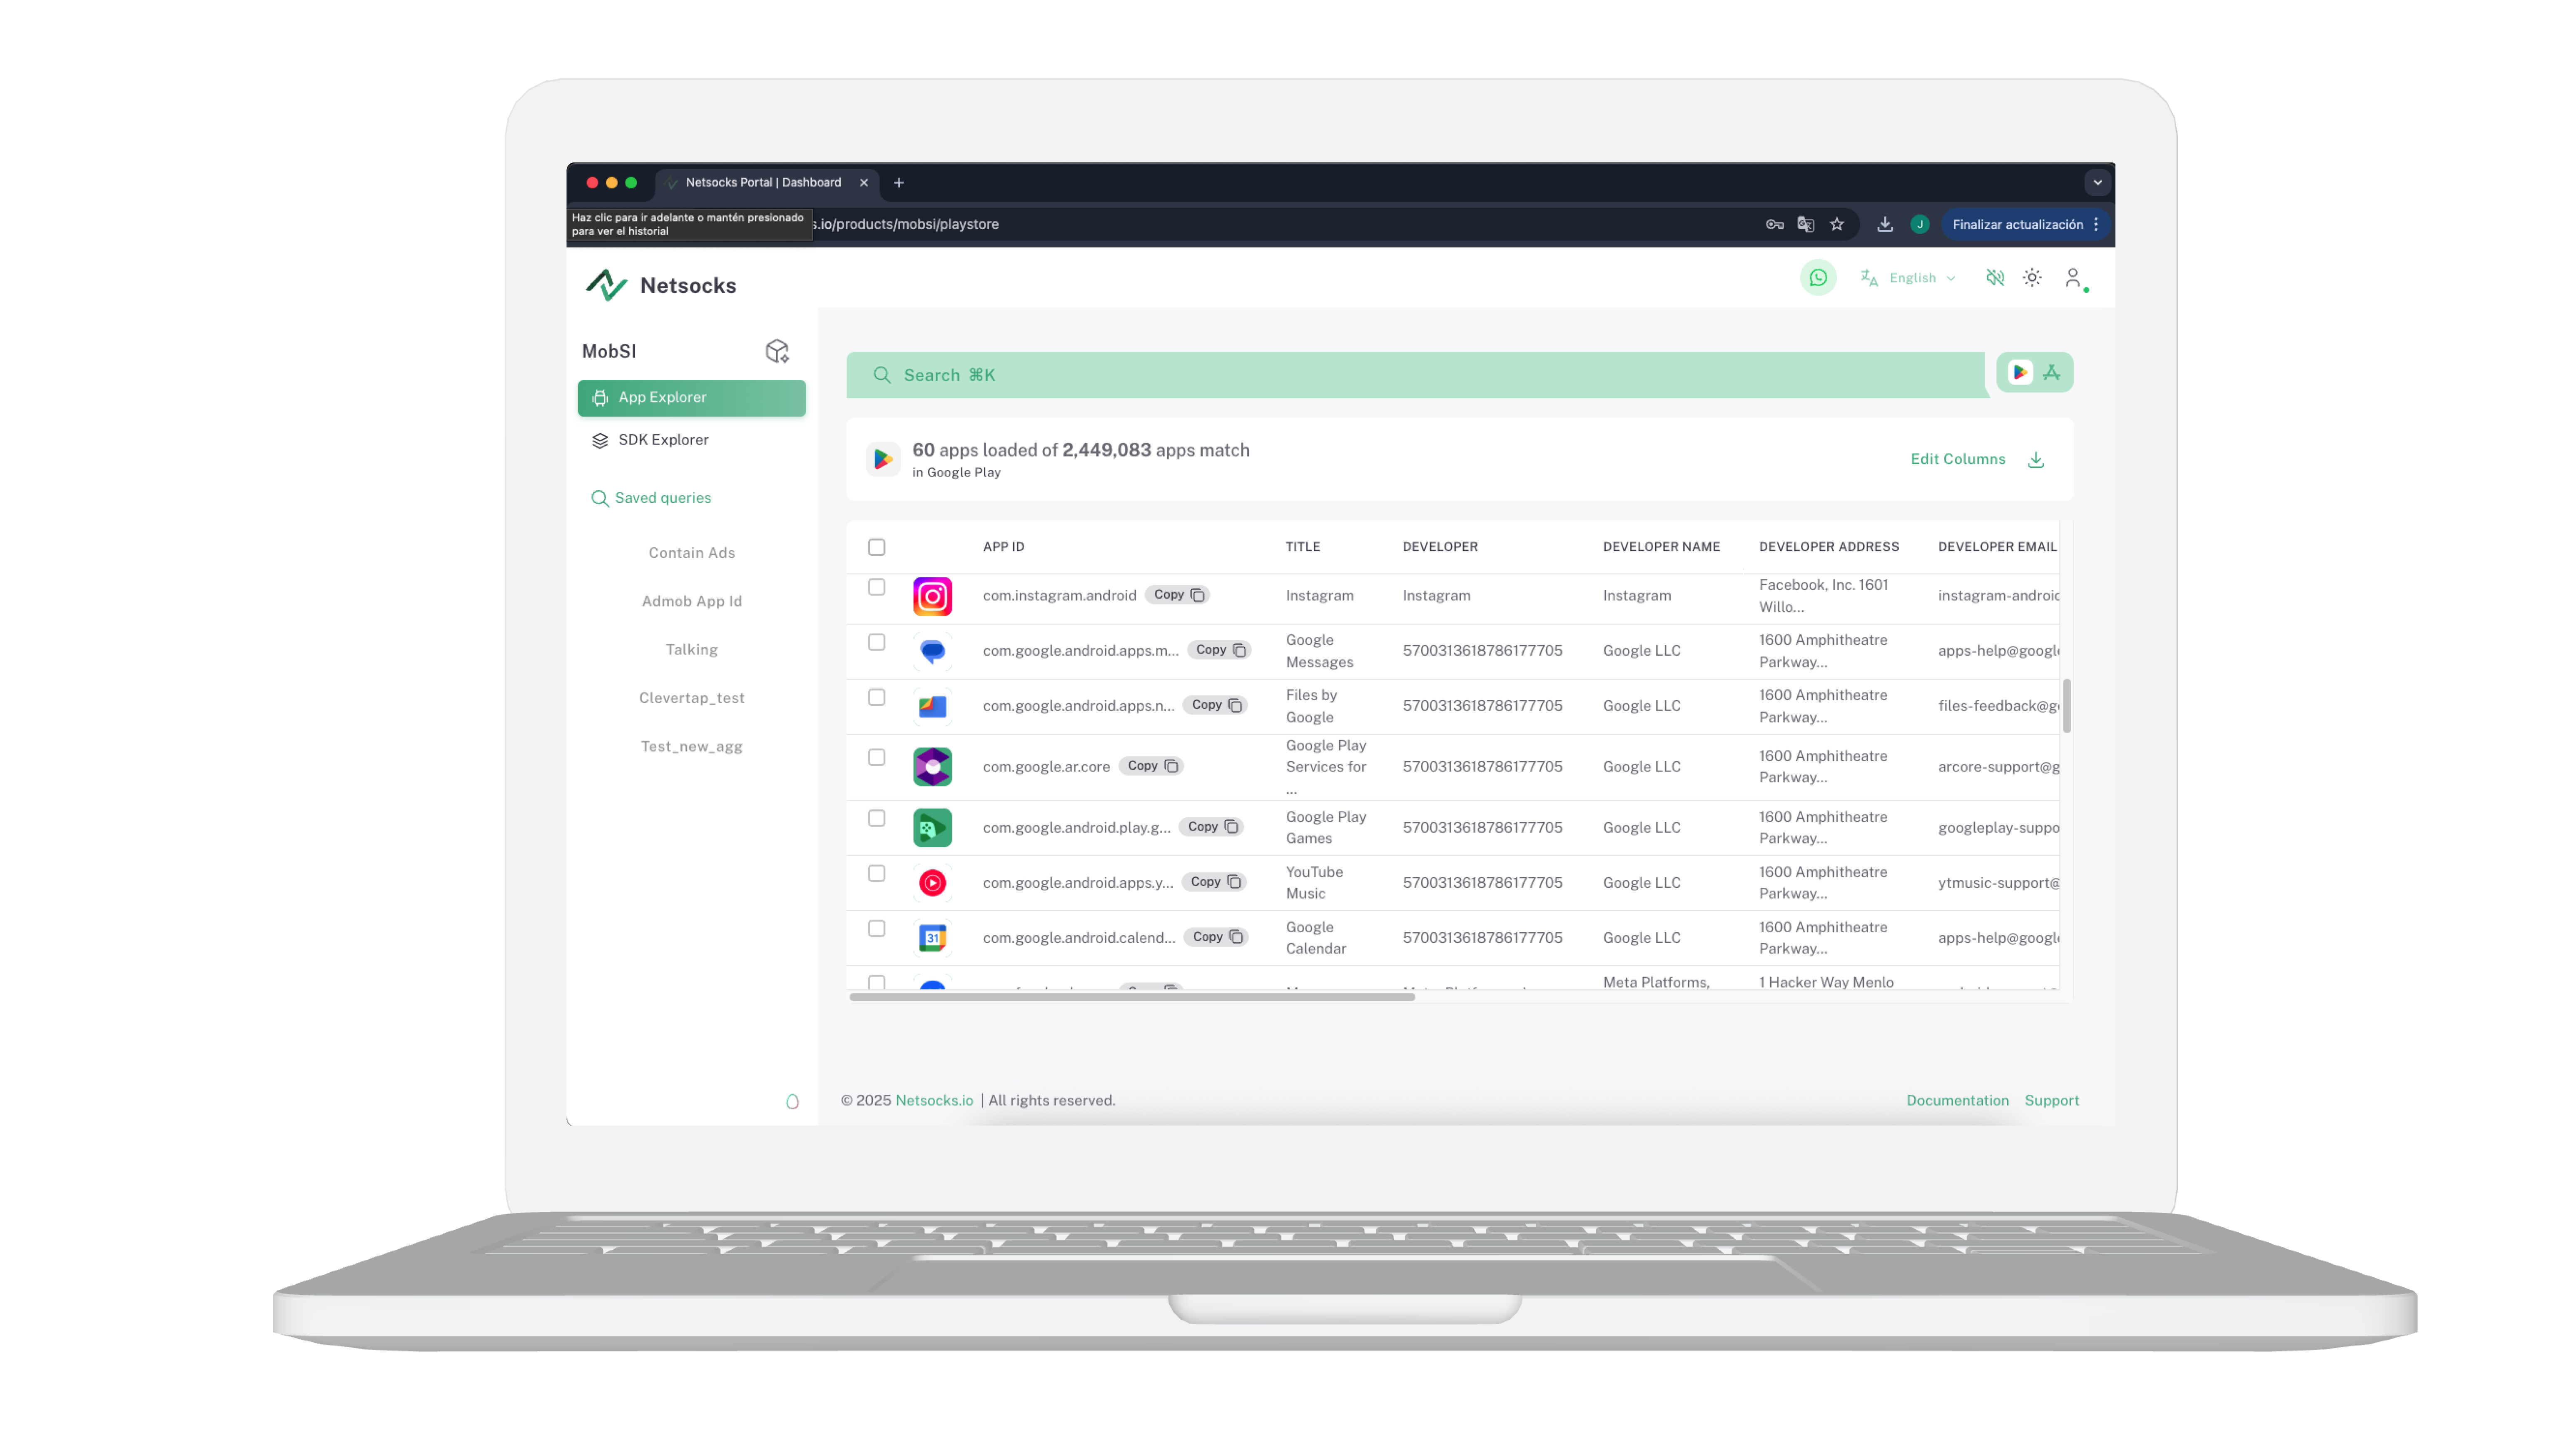Click the horizontal table scrollbar
2576x1453 pixels.
point(1131,997)
